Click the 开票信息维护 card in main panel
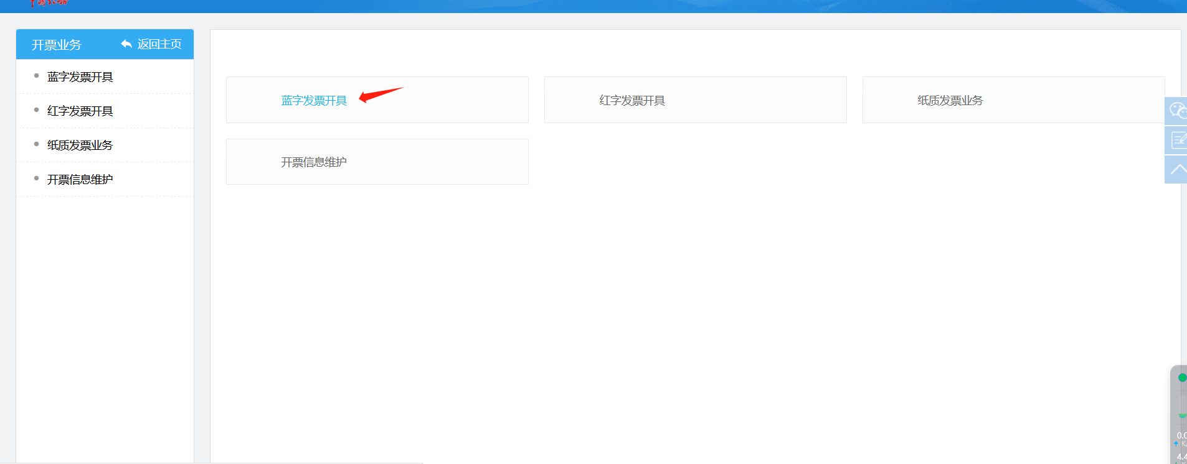The width and height of the screenshot is (1187, 464). [314, 162]
